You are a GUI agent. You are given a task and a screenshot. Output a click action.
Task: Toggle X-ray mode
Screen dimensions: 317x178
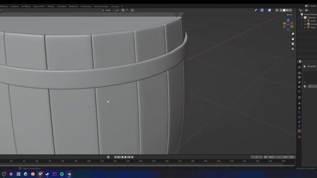(x=277, y=10)
